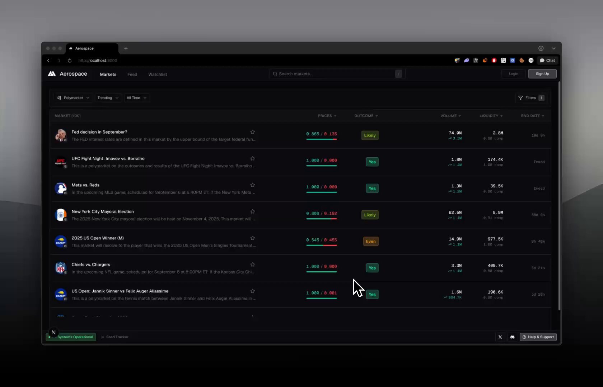Click the Sign Up button
The height and width of the screenshot is (387, 603).
pyautogui.click(x=542, y=73)
